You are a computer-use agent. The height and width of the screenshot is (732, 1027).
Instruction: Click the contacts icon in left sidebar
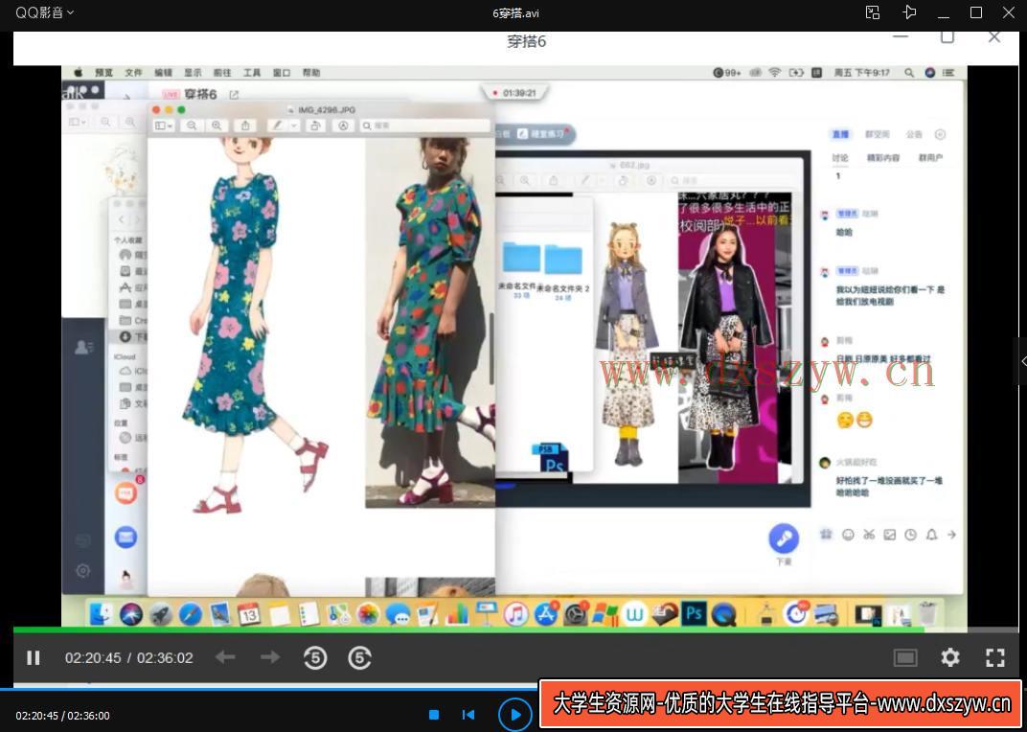coord(83,348)
